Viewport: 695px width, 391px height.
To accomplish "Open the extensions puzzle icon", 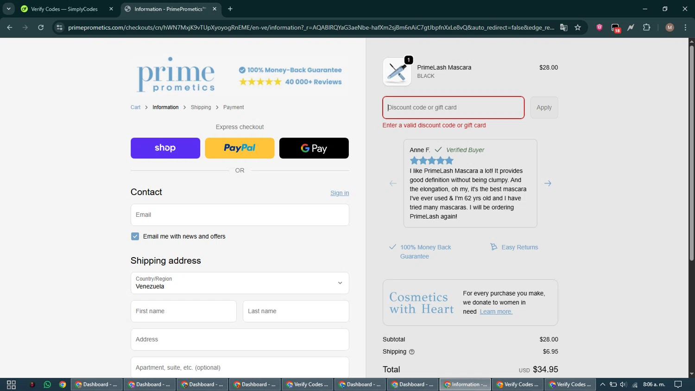I will [x=646, y=27].
